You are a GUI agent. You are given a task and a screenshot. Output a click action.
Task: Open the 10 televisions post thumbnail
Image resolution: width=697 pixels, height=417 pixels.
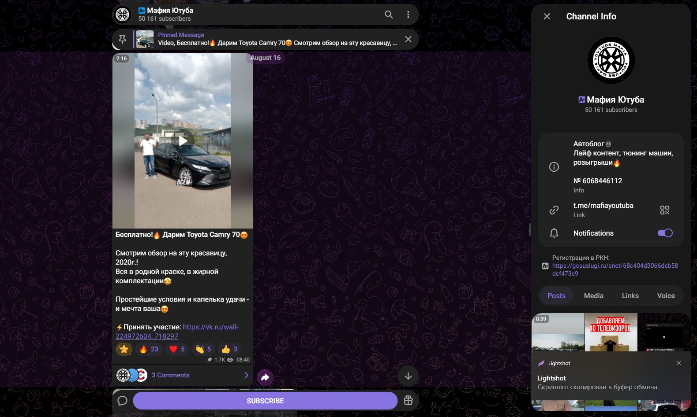(611, 332)
